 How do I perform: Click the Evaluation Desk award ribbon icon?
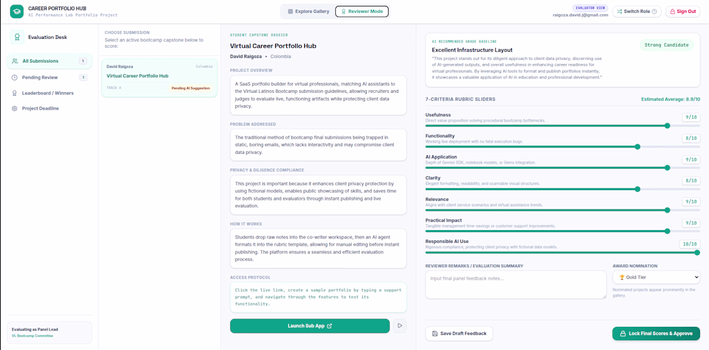[x=17, y=37]
